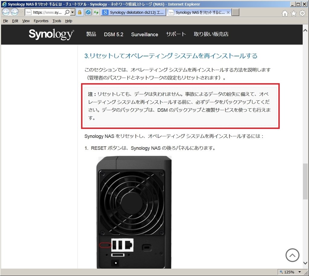Click the security lock icon
This screenshot has height=276, width=309.
tap(79, 12)
